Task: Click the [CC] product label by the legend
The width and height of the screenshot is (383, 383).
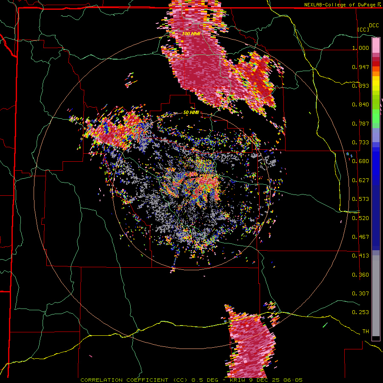Action: [363, 29]
